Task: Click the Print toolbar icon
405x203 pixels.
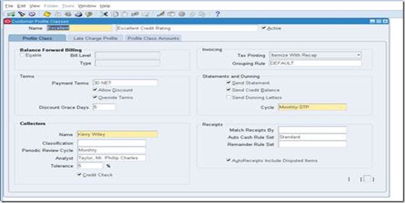Action: 78,14
